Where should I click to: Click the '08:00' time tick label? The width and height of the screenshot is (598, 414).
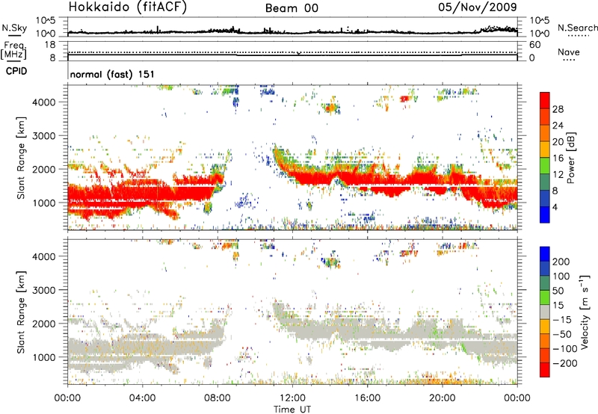point(218,398)
